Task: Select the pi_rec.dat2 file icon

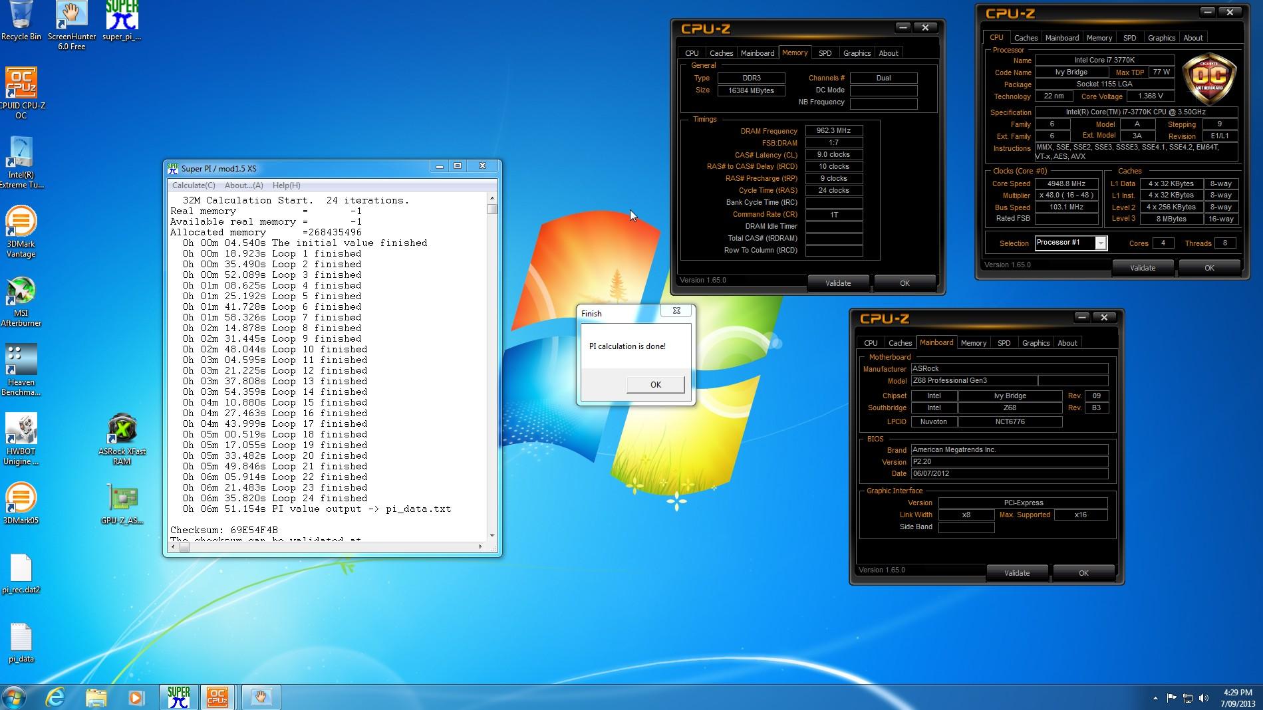Action: coord(21,573)
